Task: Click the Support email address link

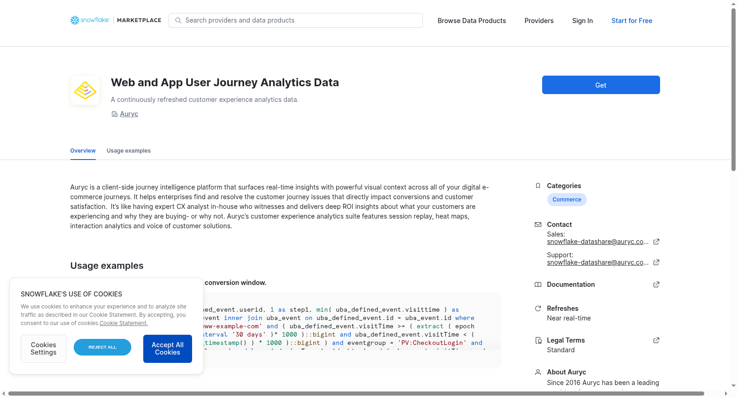Action: (597, 262)
